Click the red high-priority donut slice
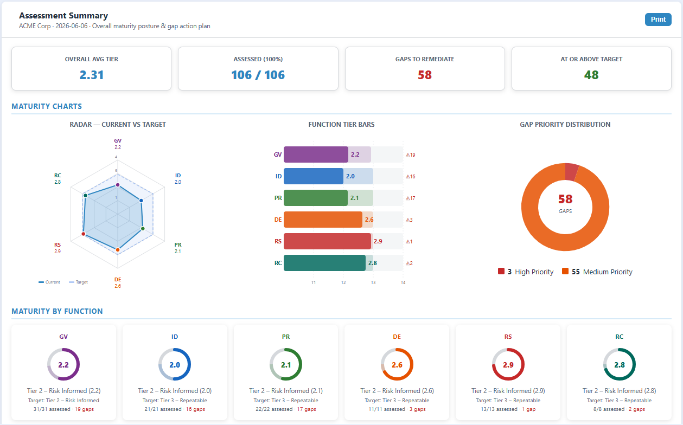The image size is (683, 425). (x=571, y=172)
